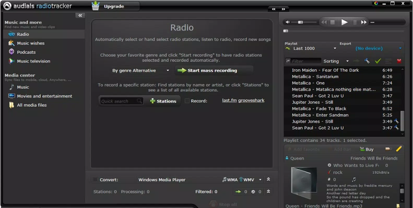Click the green arrow next to Filtered
This screenshot has width=413, height=208.
click(x=238, y=192)
